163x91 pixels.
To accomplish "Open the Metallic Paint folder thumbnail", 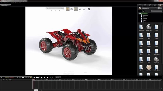I will click(x=156, y=51).
